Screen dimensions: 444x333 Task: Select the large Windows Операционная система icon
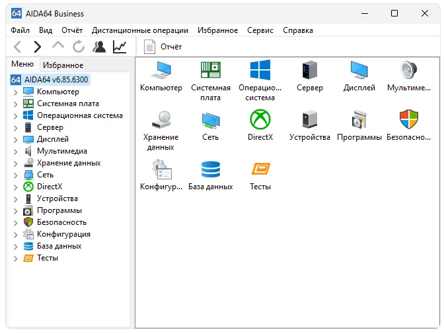260,69
